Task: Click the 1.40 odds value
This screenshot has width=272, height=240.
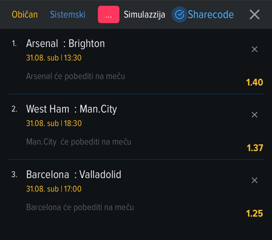Action: point(254,82)
